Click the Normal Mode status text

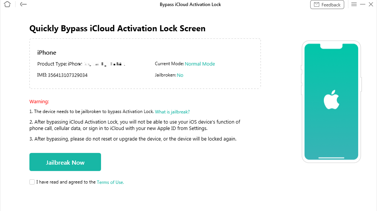pos(200,64)
